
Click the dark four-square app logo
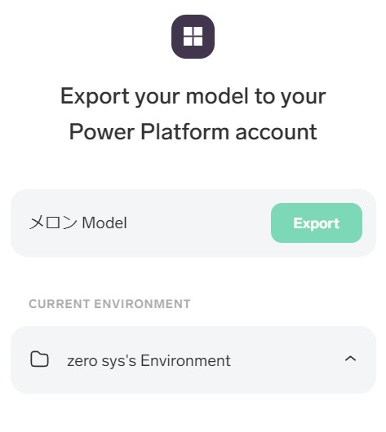[x=193, y=37]
